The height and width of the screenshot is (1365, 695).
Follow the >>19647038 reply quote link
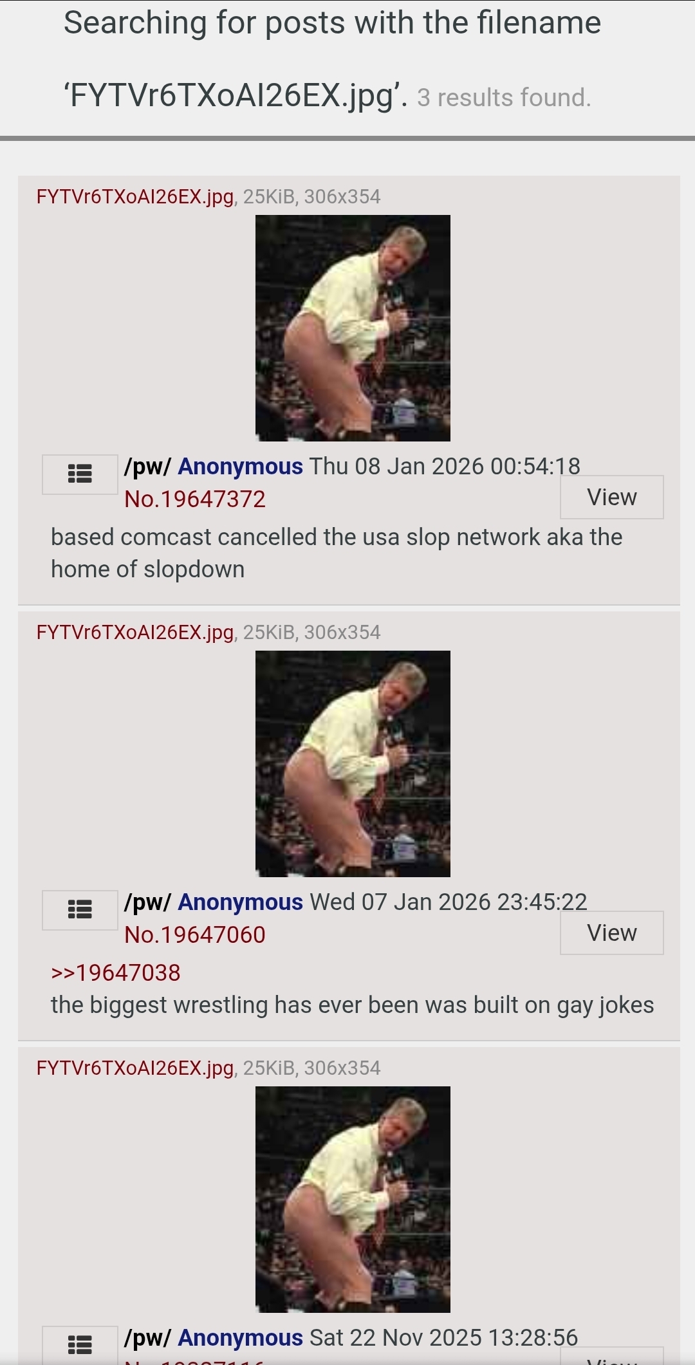pos(116,972)
